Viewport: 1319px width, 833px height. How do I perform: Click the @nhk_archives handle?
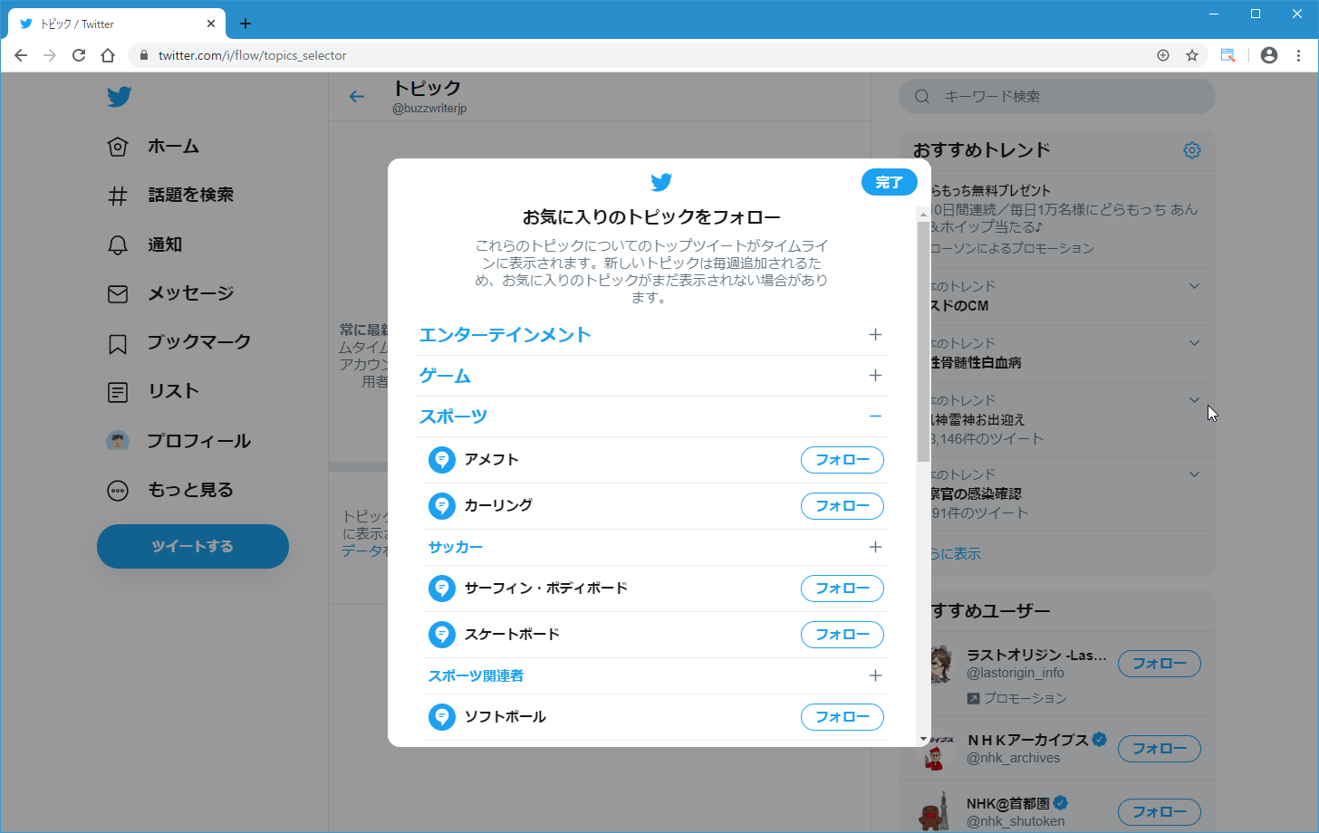click(1013, 758)
